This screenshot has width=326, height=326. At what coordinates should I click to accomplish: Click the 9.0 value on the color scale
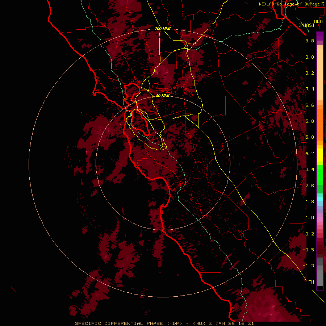310,57
